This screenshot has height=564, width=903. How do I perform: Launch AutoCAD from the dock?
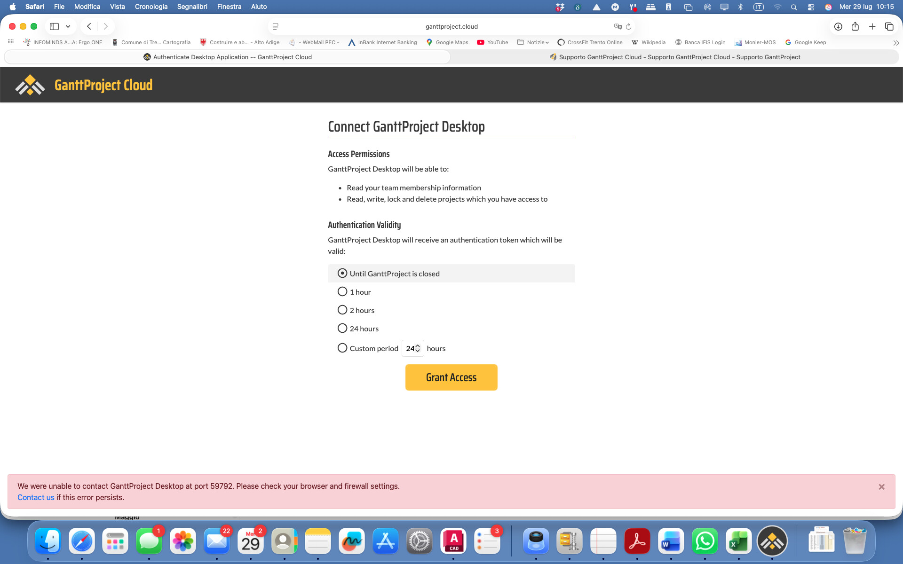453,541
